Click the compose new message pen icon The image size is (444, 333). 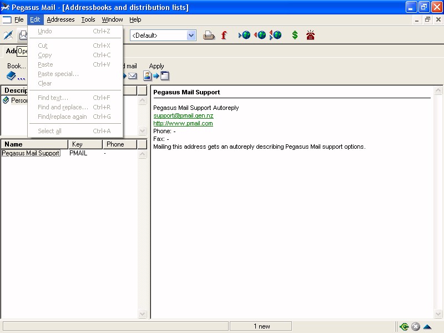(x=8, y=35)
